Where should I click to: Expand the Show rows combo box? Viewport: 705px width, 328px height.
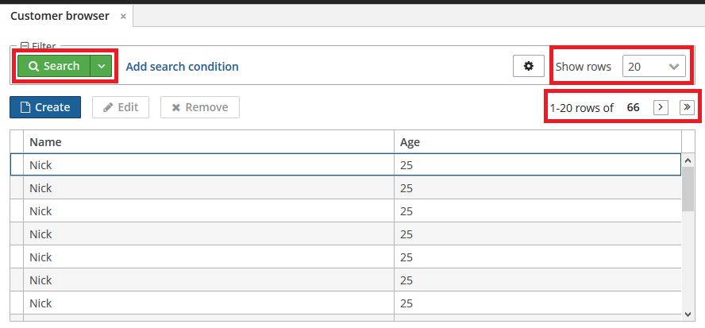tap(654, 67)
